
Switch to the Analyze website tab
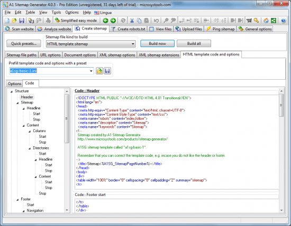(54, 29)
